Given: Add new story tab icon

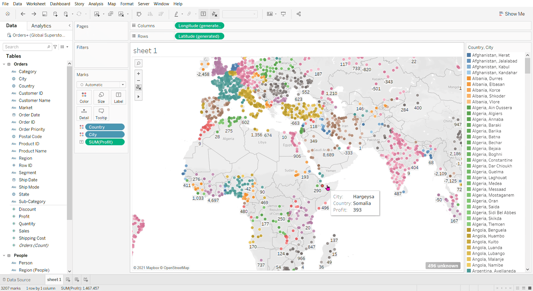Looking at the screenshot, I should 86,280.
